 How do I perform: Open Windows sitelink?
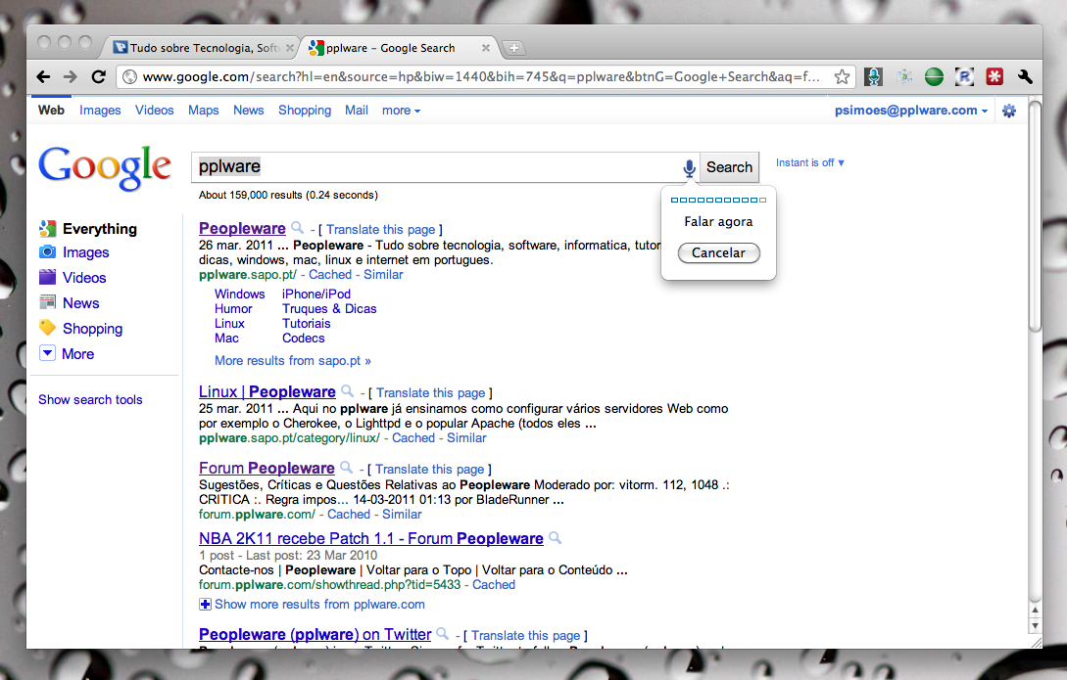(x=239, y=295)
